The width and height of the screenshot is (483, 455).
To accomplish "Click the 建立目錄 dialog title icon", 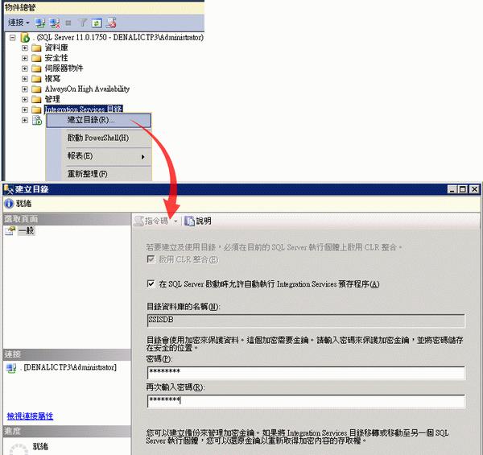I will tap(9, 189).
